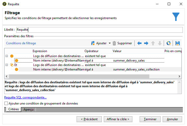Switch to the Aperçu tab
Screen dimensions: 187x126
pyautogui.click(x=29, y=109)
